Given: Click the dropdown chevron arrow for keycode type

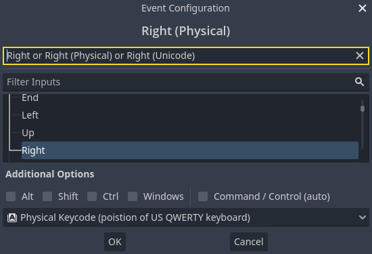Looking at the screenshot, I should [363, 217].
